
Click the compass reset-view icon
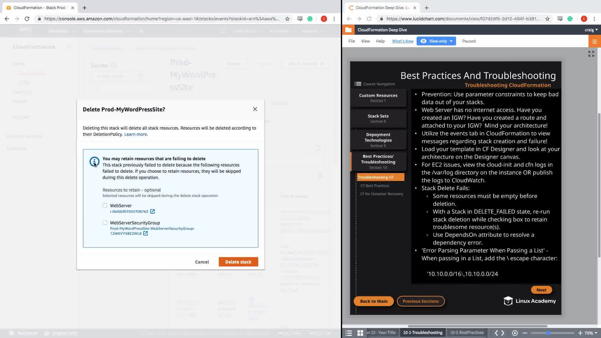[515, 333]
